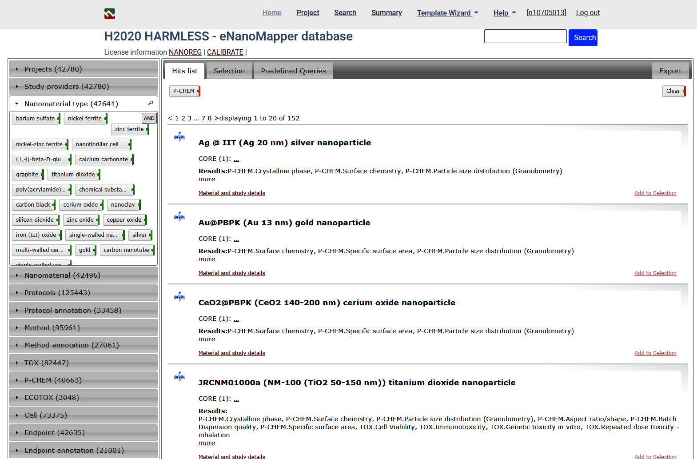Go to the next results page arrow
The width and height of the screenshot is (697, 459).
pos(217,118)
